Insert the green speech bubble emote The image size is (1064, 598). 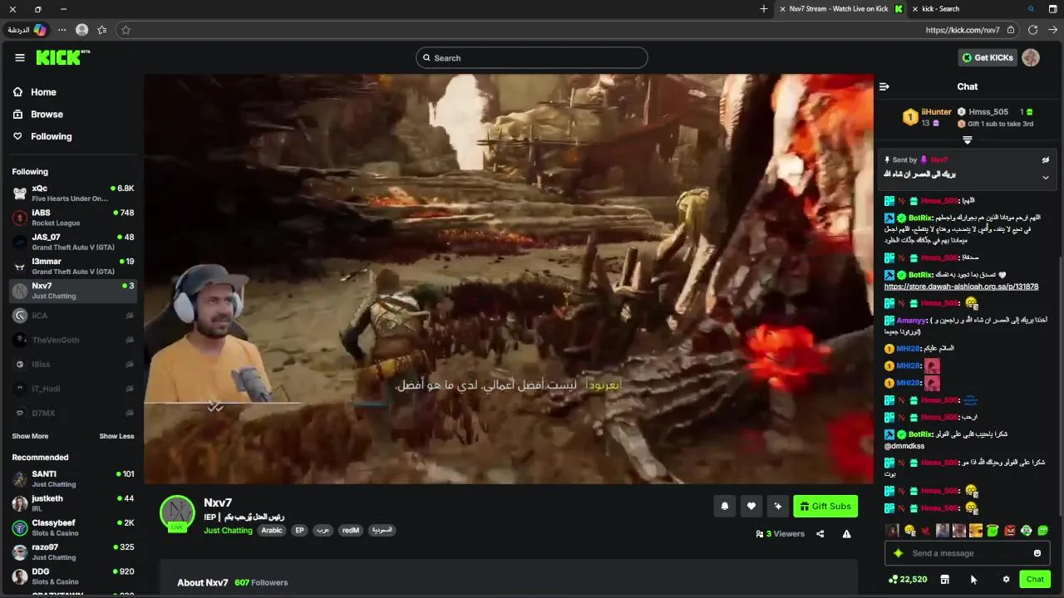(1042, 530)
